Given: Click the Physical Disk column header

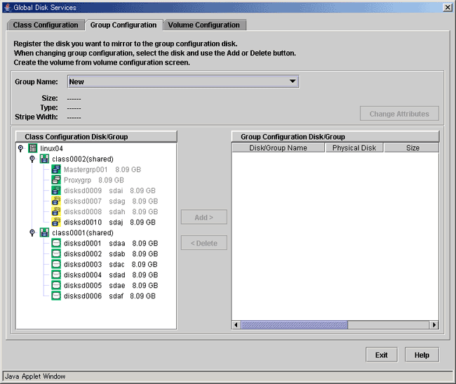Looking at the screenshot, I should point(354,148).
